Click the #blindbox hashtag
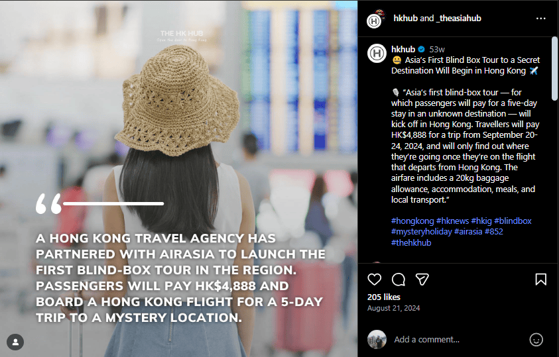The height and width of the screenshot is (357, 559). point(513,221)
